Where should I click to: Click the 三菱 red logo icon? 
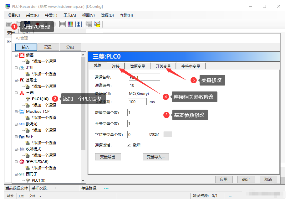22,93
